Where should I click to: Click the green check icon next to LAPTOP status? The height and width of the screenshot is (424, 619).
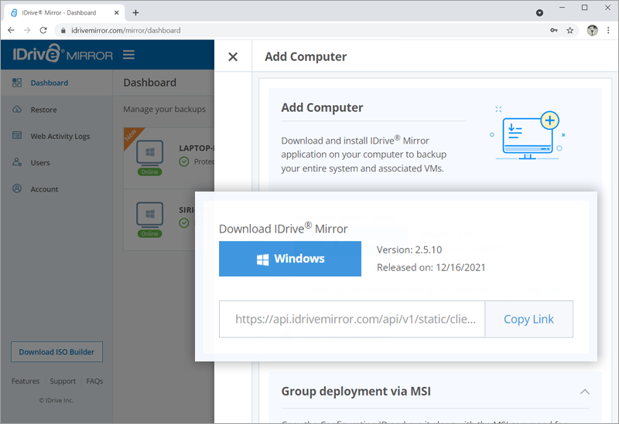point(184,161)
